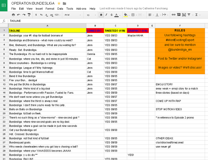Click the Insert chart icon
The width and height of the screenshot is (208, 160).
pyautogui.click(x=184, y=15)
